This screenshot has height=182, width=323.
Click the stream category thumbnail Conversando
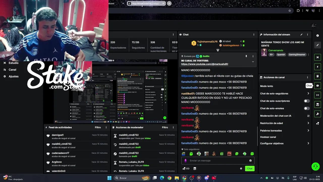click(264, 52)
